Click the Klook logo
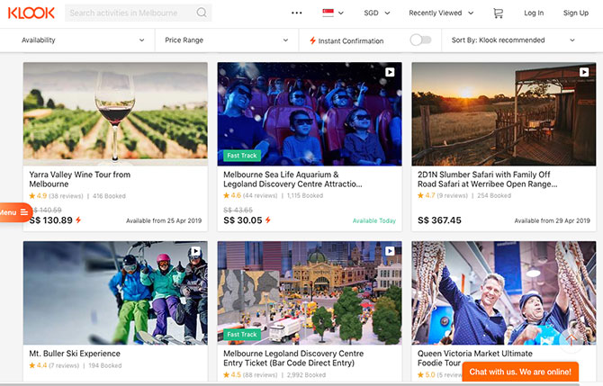 pos(31,13)
